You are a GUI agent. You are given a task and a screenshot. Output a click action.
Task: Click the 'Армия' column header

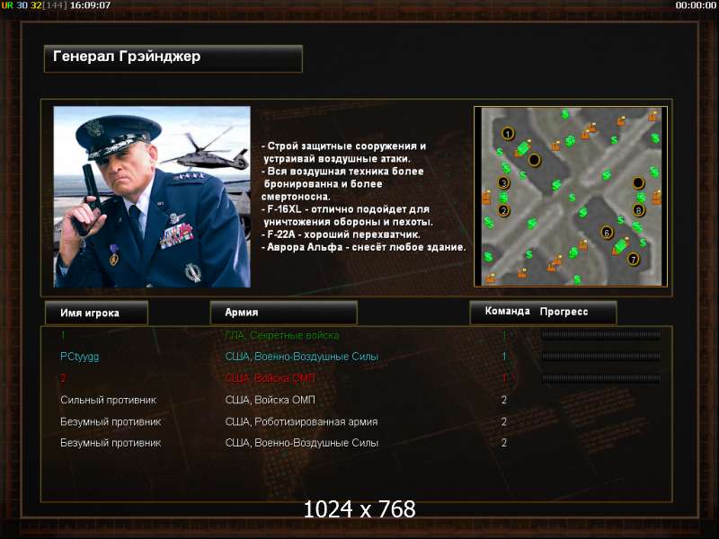pyautogui.click(x=283, y=312)
